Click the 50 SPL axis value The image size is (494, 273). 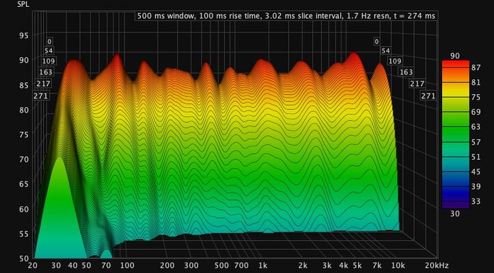pyautogui.click(x=24, y=259)
